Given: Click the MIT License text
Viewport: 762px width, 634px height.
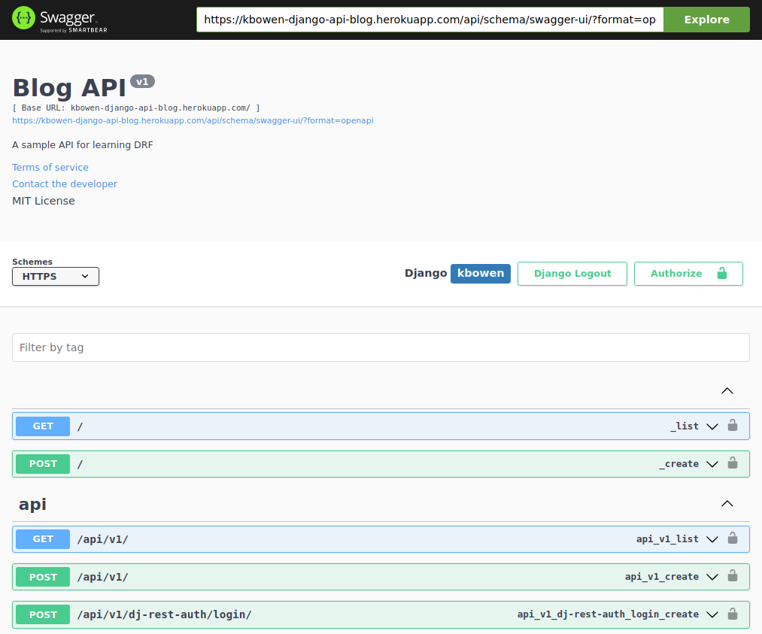Looking at the screenshot, I should (43, 201).
